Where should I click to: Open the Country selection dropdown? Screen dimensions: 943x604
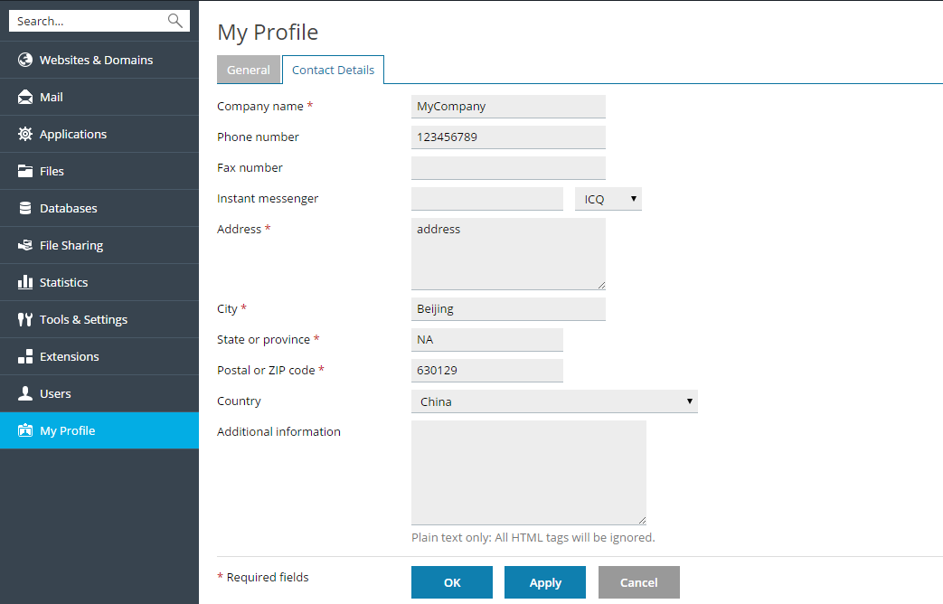point(554,401)
